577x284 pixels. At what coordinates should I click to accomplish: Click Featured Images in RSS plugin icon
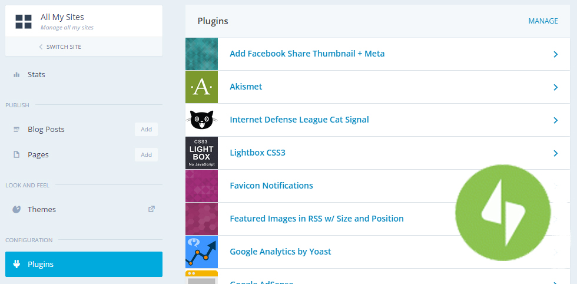tap(201, 219)
